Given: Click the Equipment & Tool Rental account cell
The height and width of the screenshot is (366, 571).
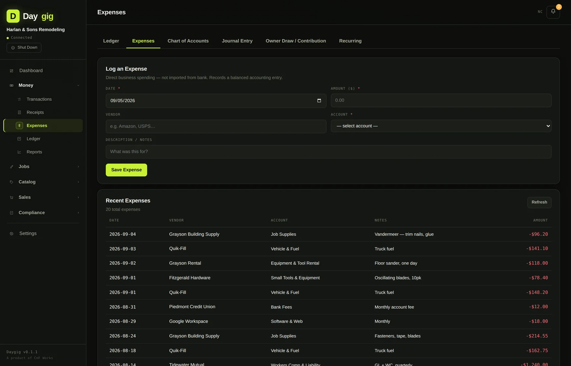Looking at the screenshot, I should point(295,263).
